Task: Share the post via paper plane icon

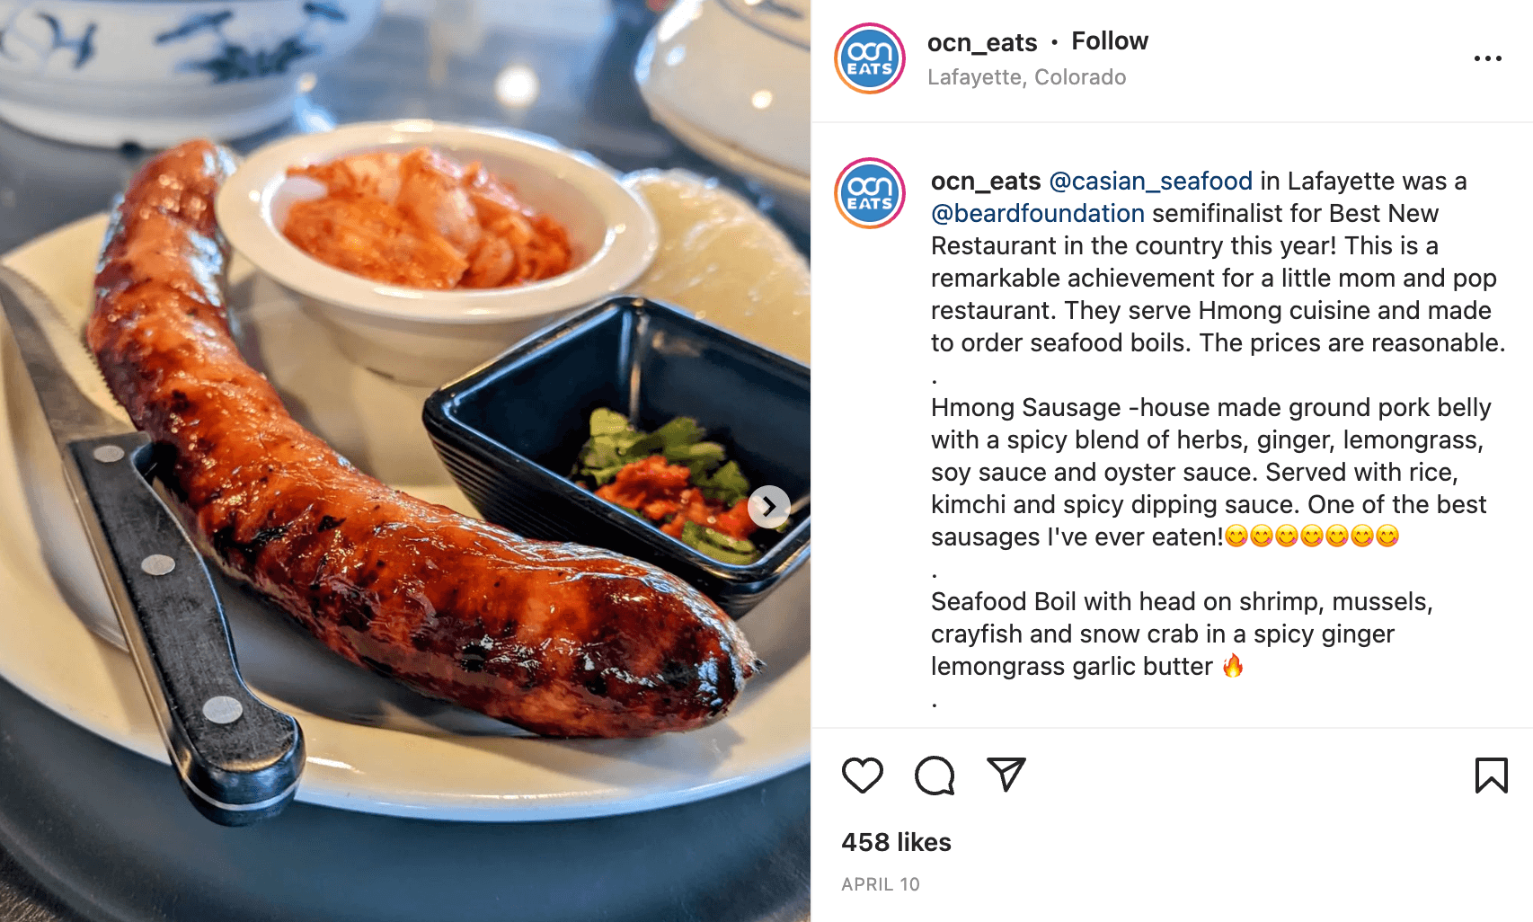Action: (1006, 775)
